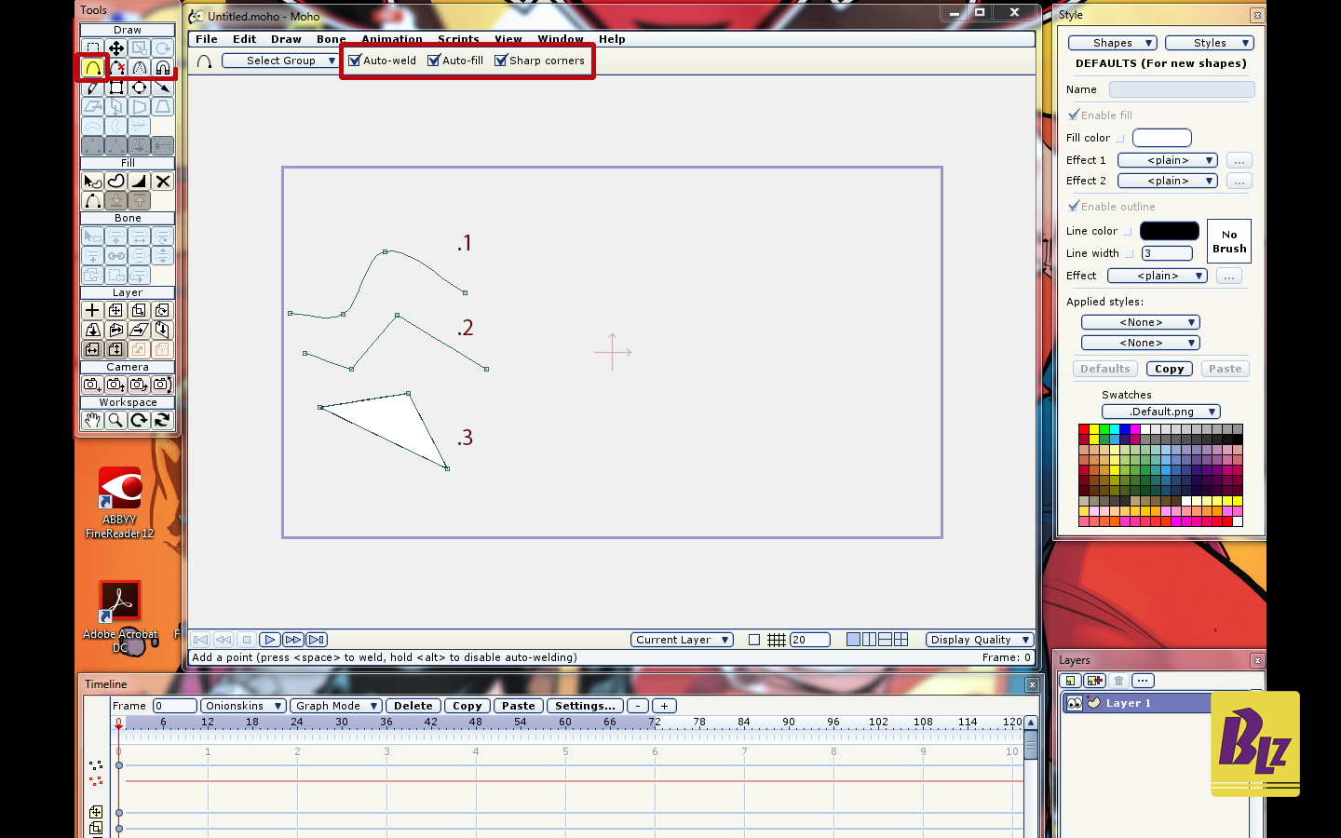The width and height of the screenshot is (1341, 838).
Task: Click the Delete Shape X tool
Action: point(162,181)
